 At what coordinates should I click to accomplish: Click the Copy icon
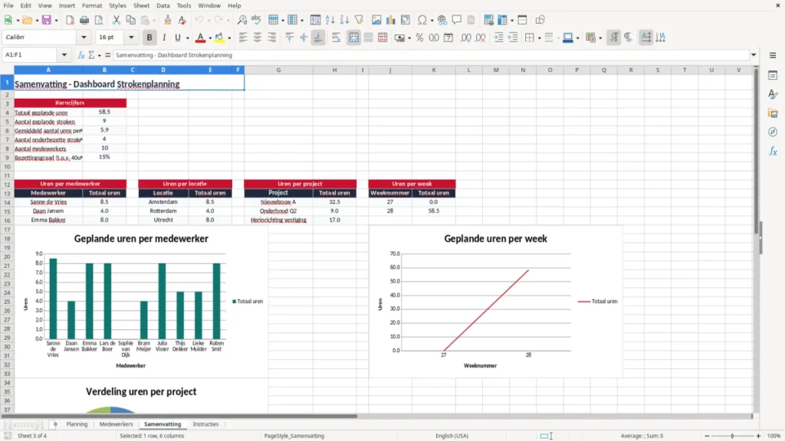click(x=130, y=20)
